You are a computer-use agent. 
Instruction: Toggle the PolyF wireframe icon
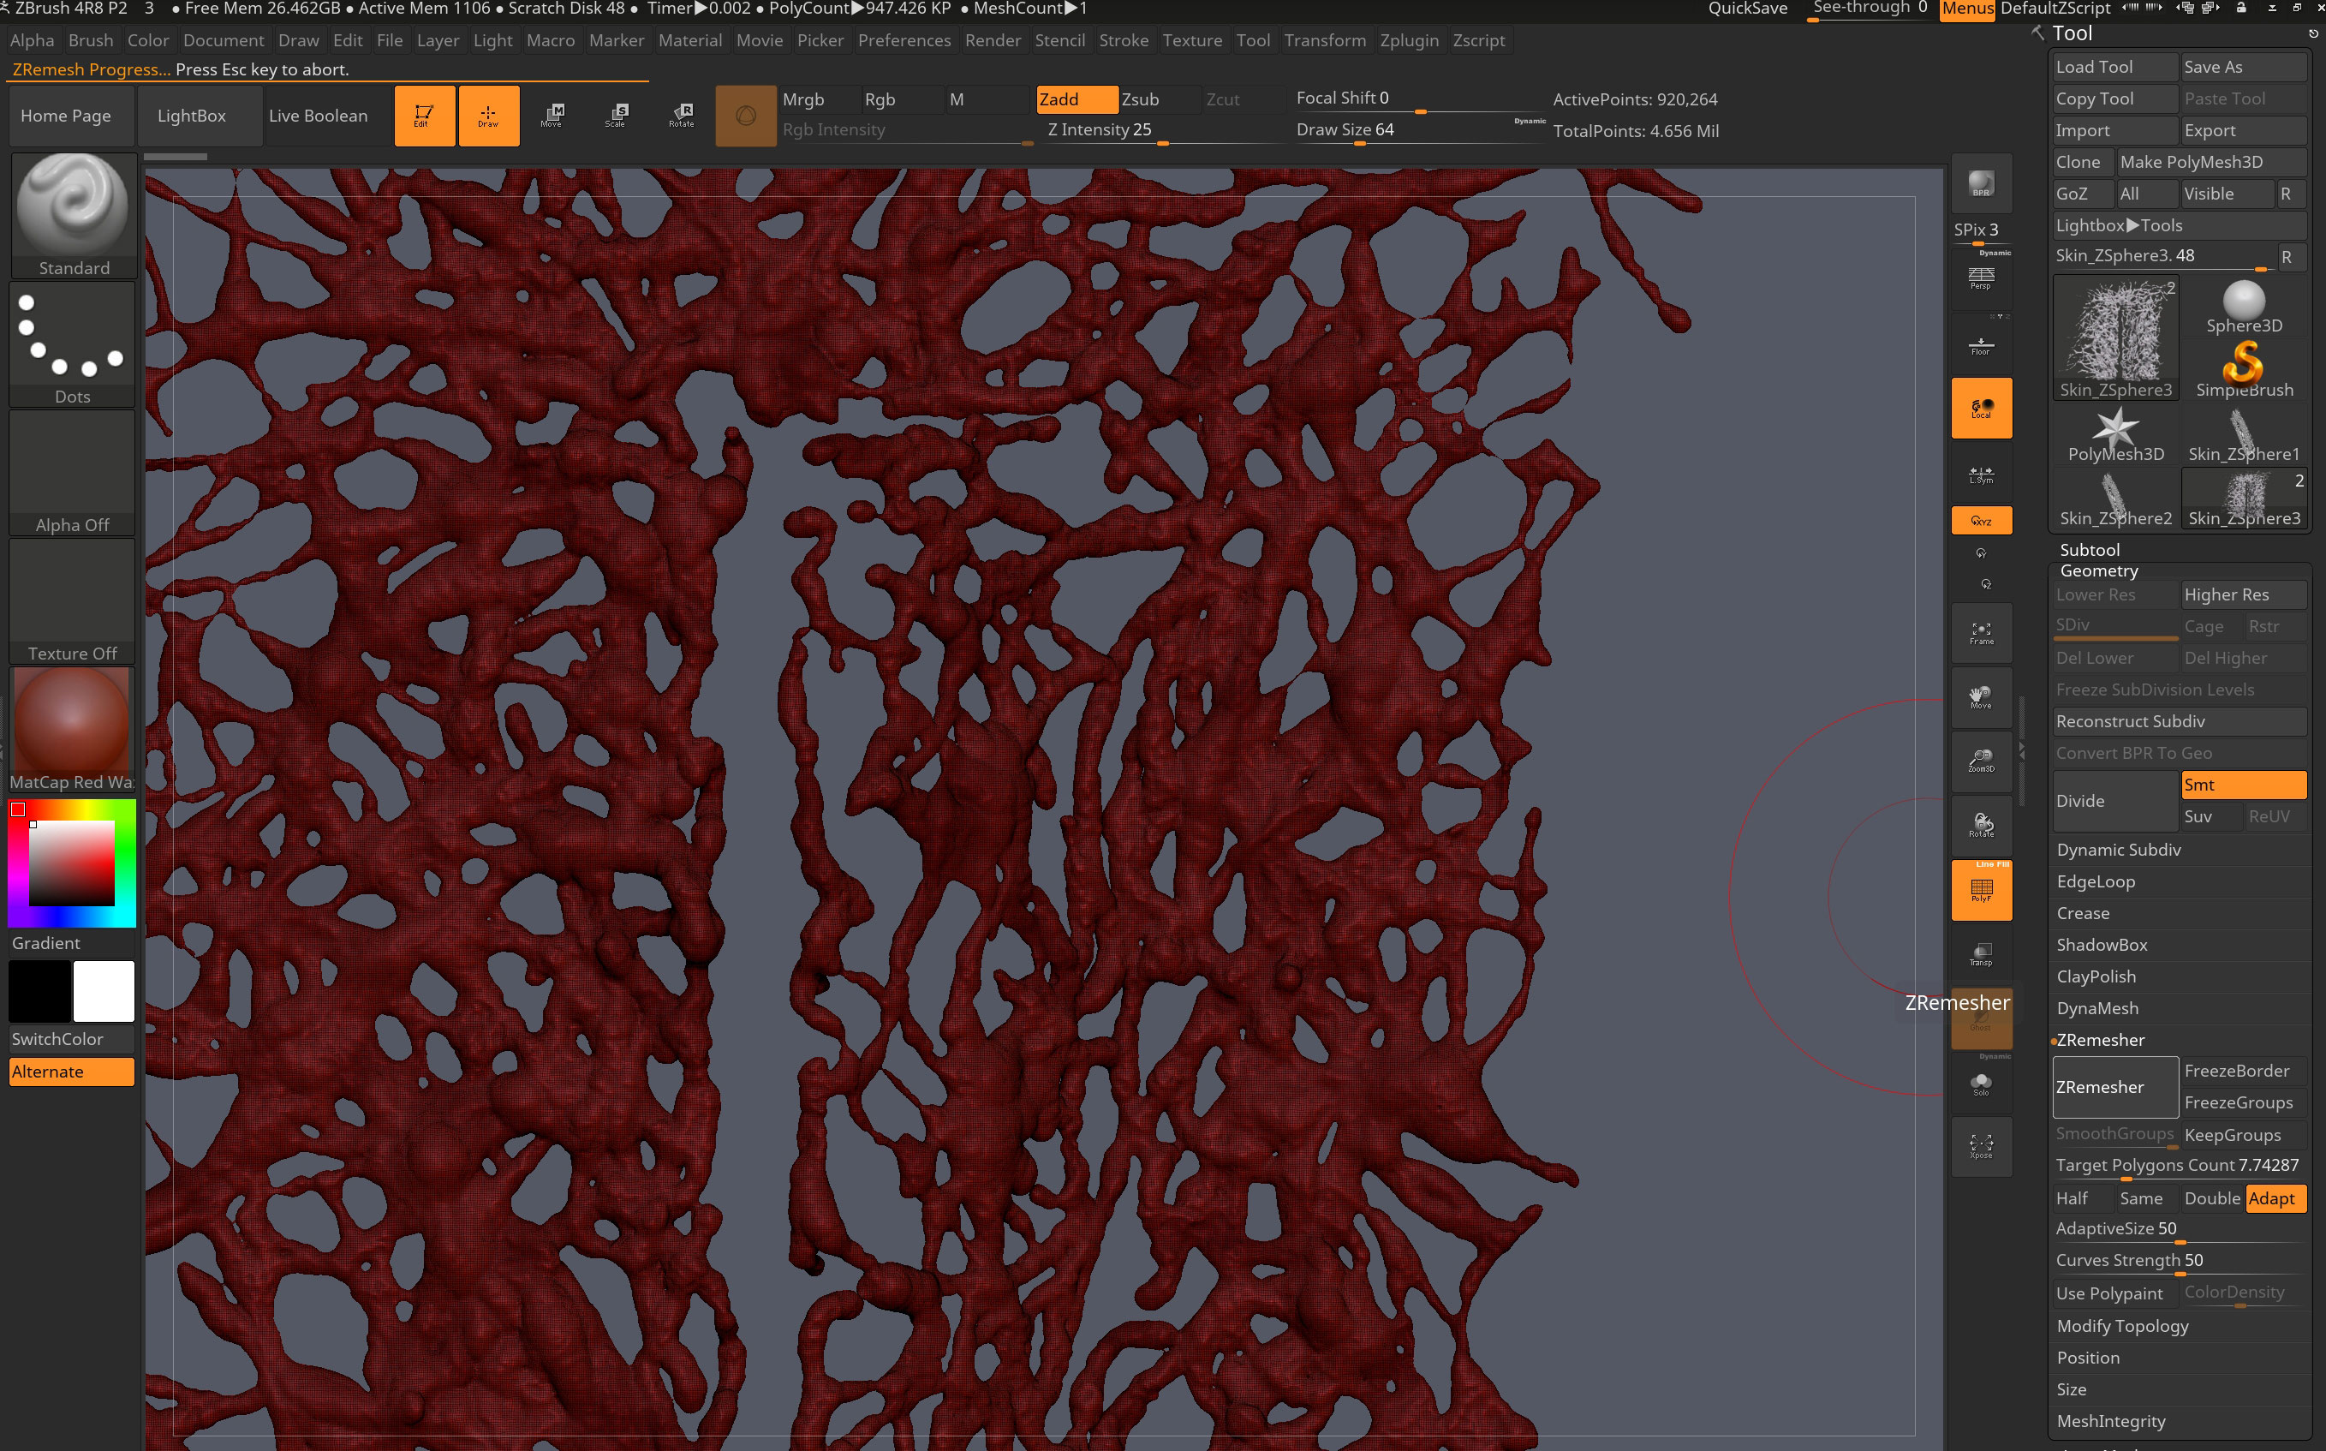pyautogui.click(x=1981, y=891)
